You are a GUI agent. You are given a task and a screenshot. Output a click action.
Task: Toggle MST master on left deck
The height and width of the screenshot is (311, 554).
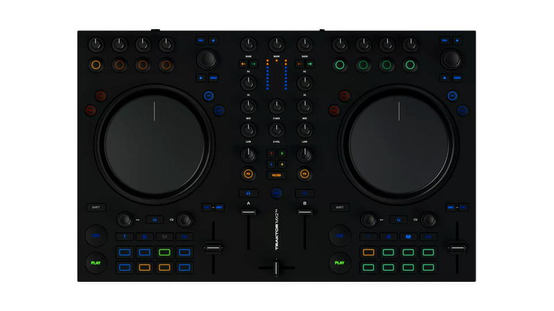tap(220, 207)
